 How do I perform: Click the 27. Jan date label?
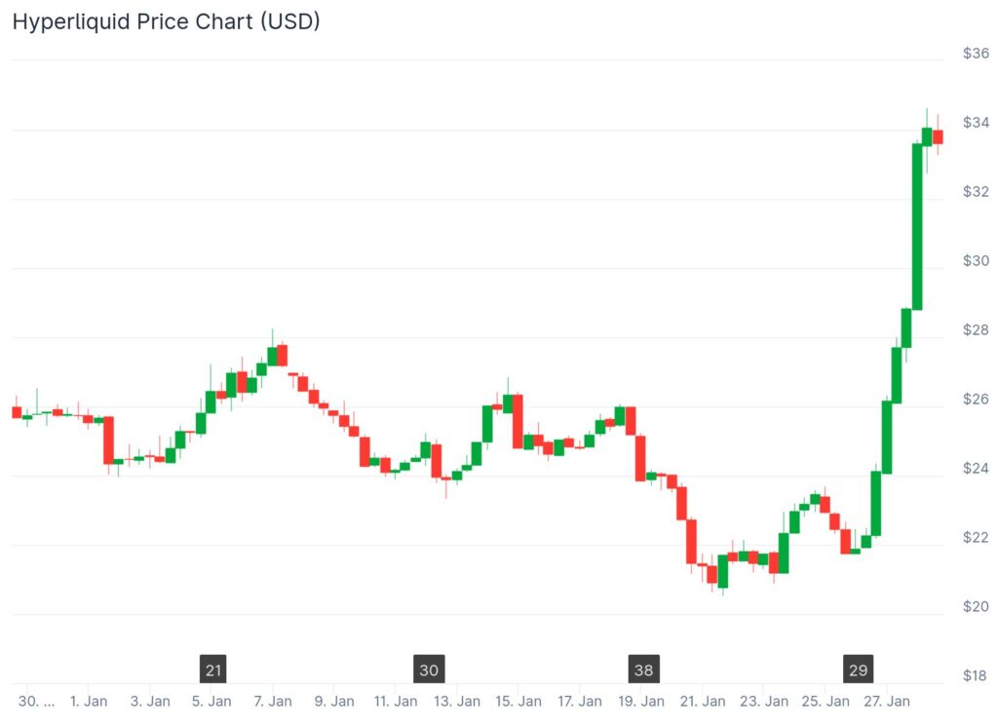(887, 701)
